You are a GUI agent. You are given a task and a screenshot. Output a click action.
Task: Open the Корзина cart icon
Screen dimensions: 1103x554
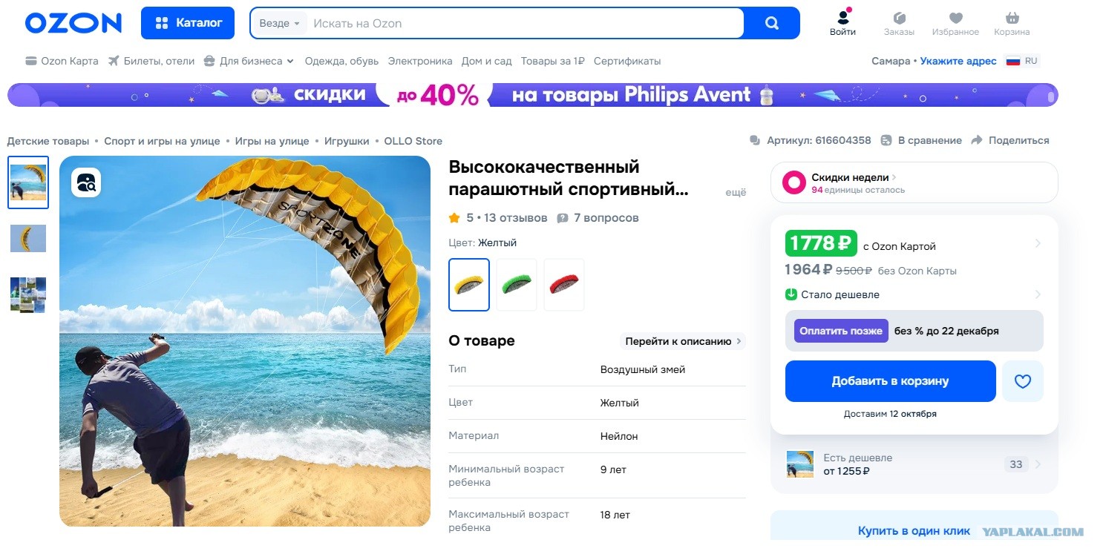(x=1012, y=18)
